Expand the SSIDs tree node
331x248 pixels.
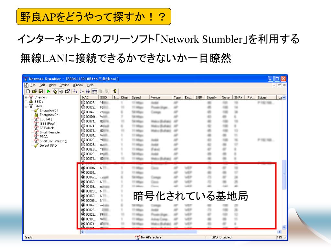(x=26, y=102)
